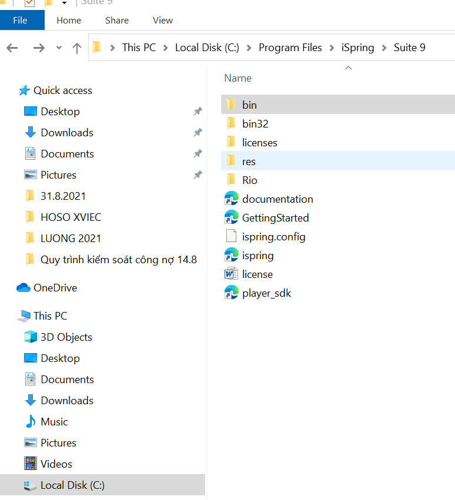
Task: Jump to iSpring in address path
Action: point(357,48)
